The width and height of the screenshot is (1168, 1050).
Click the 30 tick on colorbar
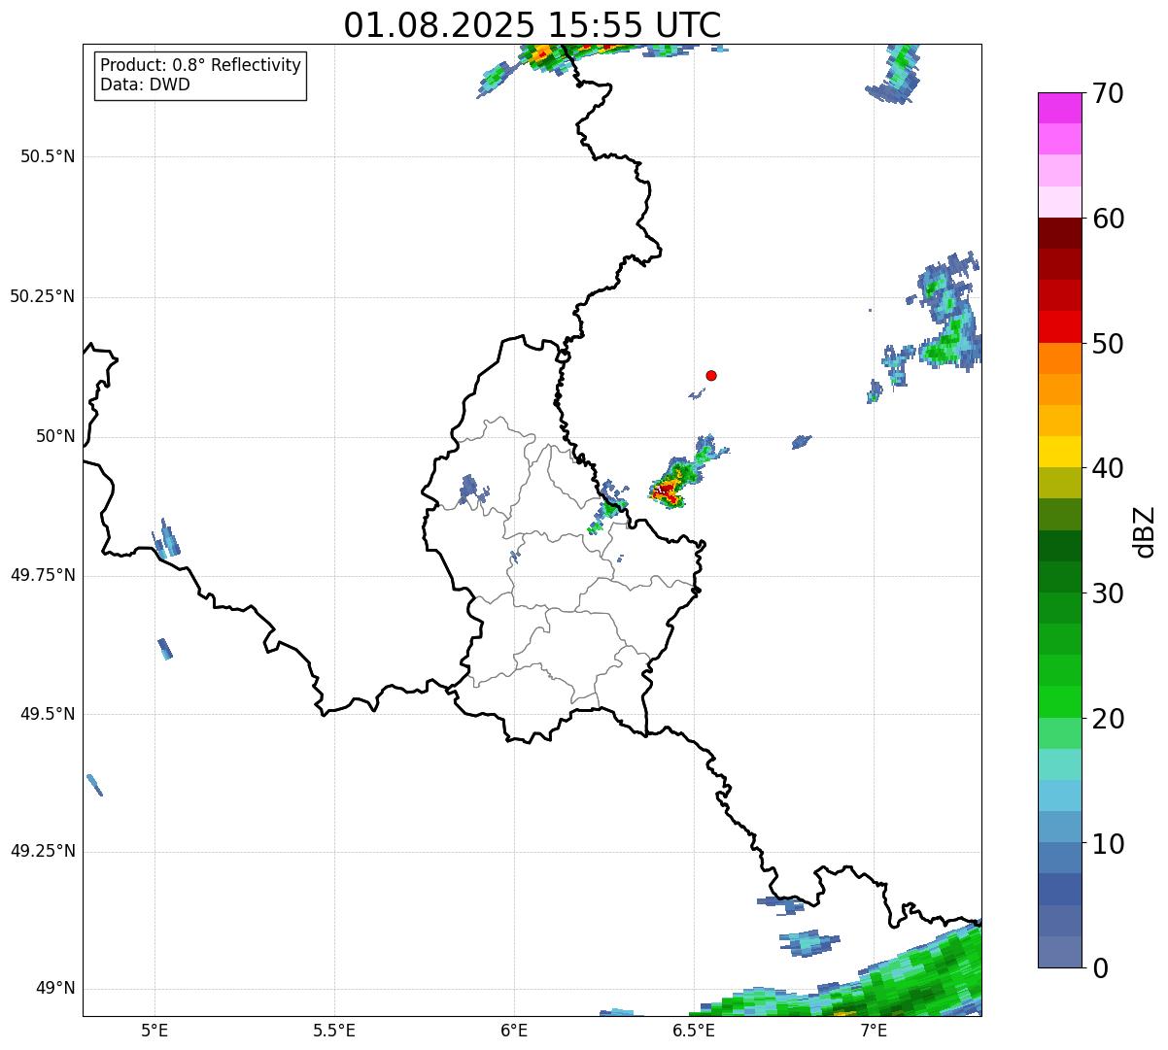click(x=1108, y=593)
